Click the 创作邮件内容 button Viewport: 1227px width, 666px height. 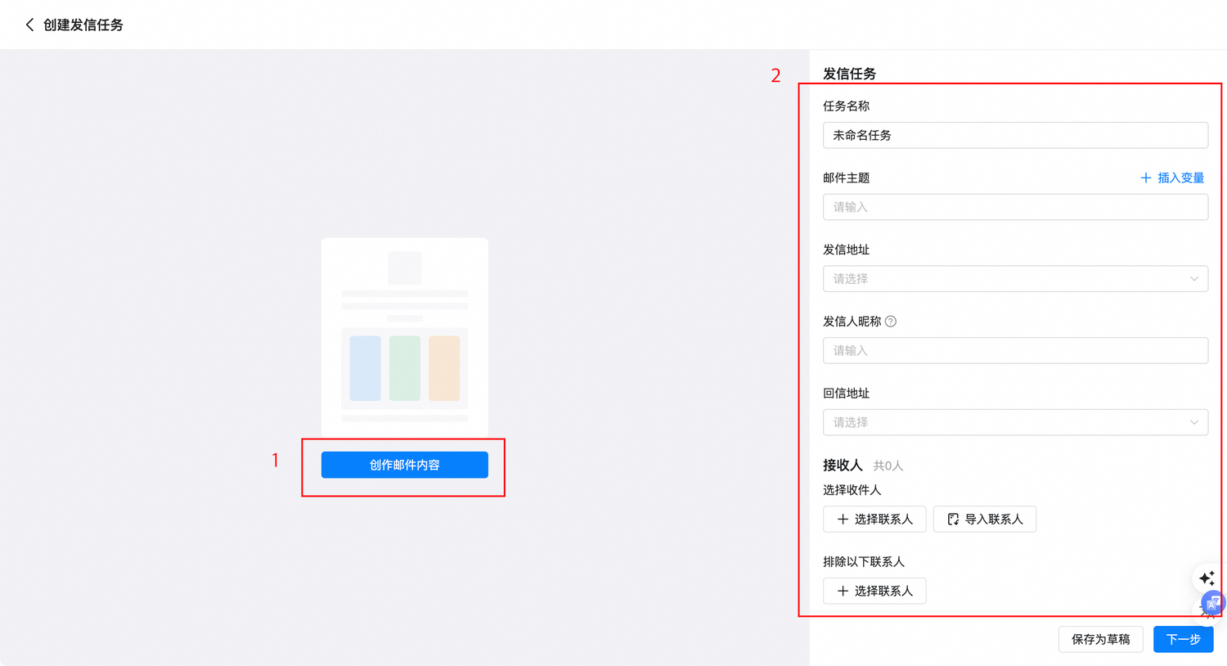pyautogui.click(x=405, y=465)
